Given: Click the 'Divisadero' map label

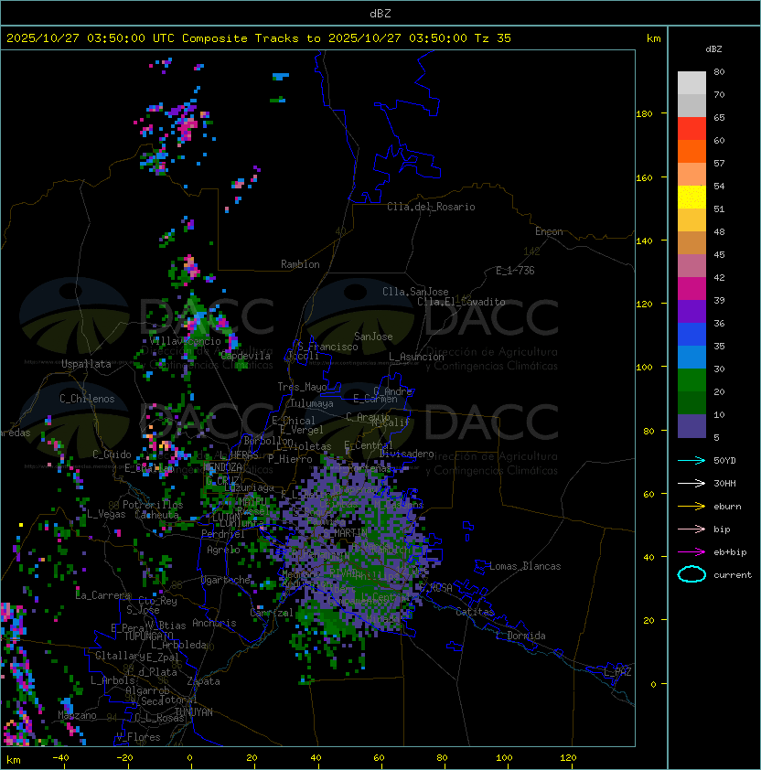Looking at the screenshot, I should coord(407,454).
